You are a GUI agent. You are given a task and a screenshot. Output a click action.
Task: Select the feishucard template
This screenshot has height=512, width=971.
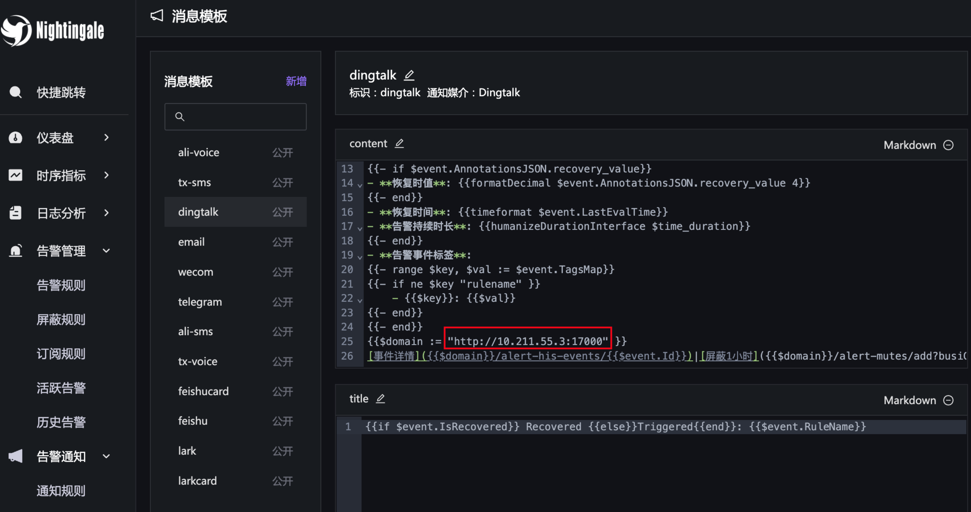tap(203, 391)
